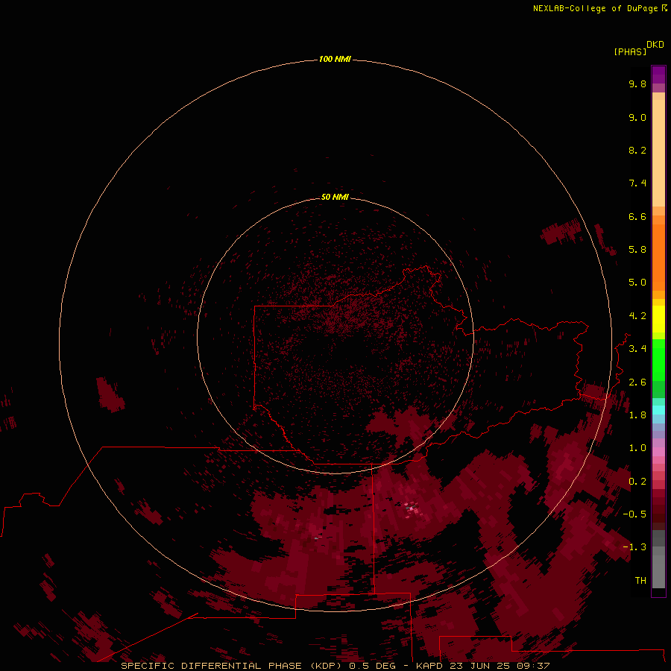Screen dimensions: 671x671
Task: Click the 50 NMI range ring label
Action: [x=335, y=197]
